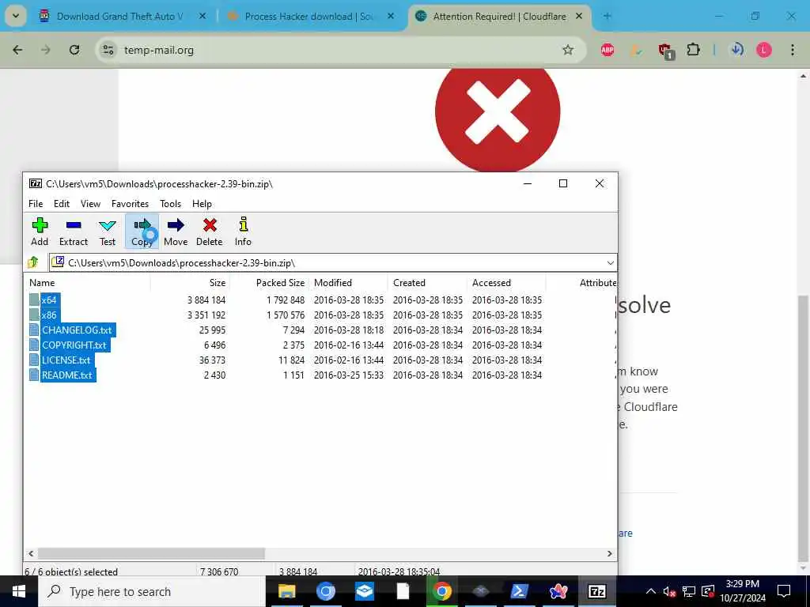
Task: Open Chrome's tab search dropdown
Action: point(16,16)
